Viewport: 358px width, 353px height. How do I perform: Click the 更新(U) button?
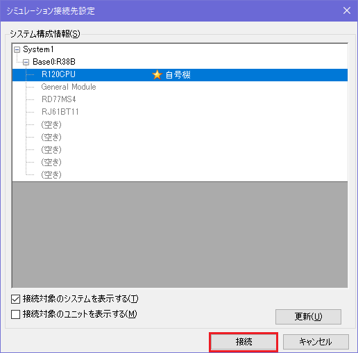pos(308,317)
